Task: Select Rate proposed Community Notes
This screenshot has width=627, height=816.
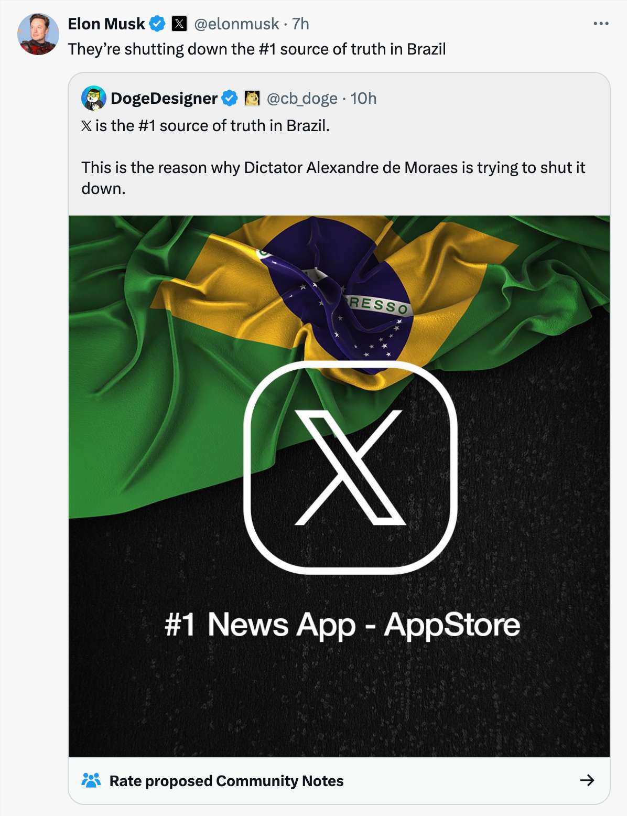Action: click(x=226, y=781)
